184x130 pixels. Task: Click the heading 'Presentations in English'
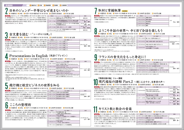(x=28, y=56)
